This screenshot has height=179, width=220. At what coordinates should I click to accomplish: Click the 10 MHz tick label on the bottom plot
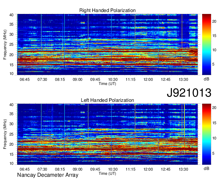coord(11,163)
